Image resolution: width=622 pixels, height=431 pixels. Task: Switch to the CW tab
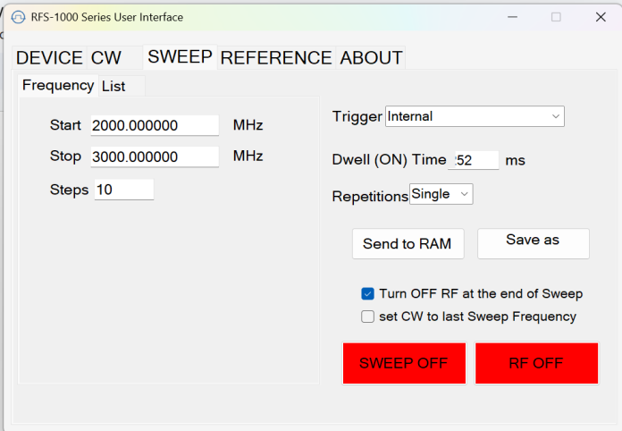[114, 58]
